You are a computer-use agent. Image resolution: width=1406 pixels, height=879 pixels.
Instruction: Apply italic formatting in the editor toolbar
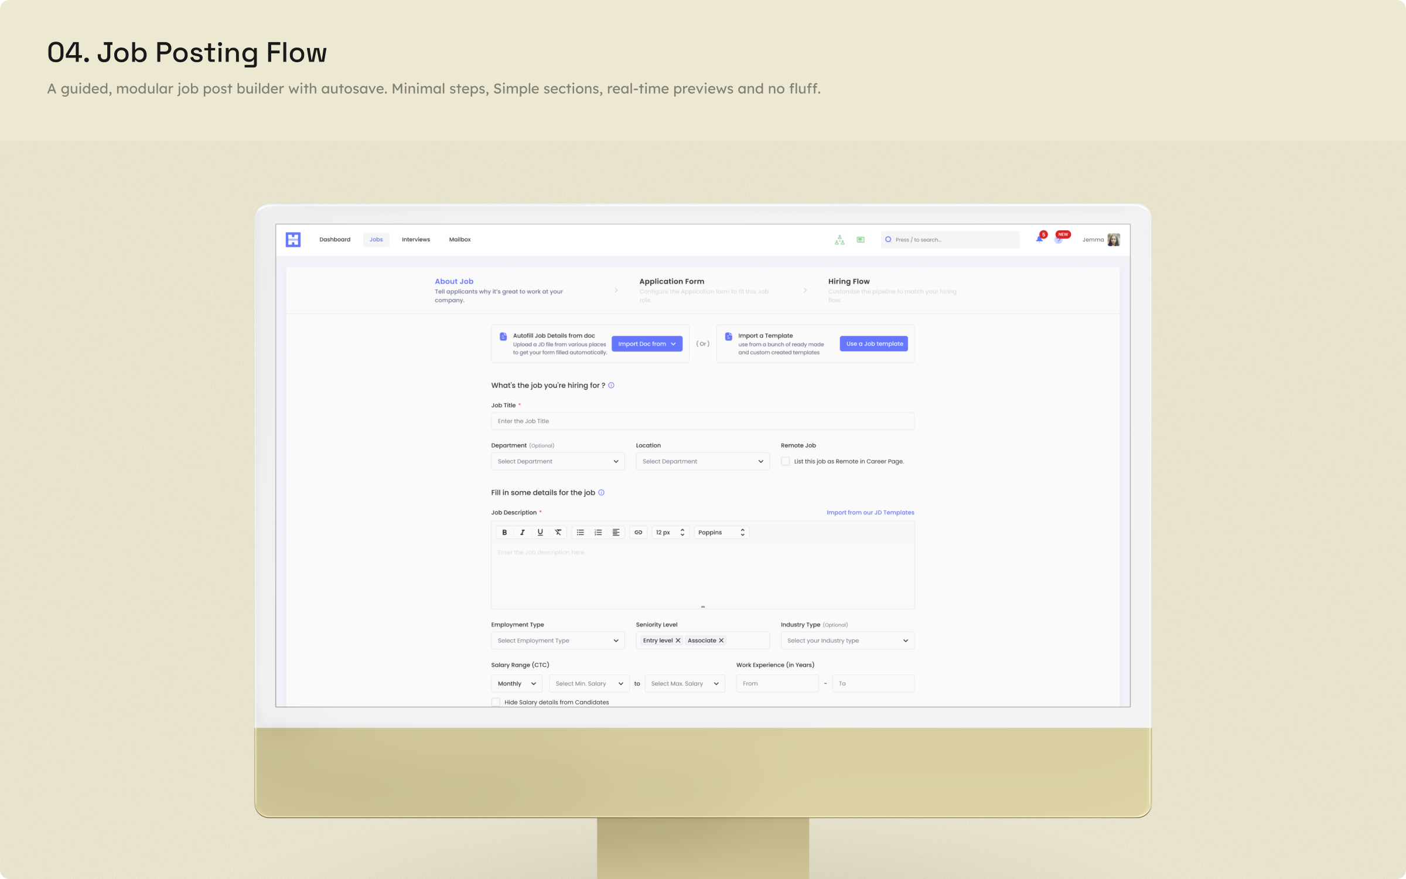(x=522, y=532)
